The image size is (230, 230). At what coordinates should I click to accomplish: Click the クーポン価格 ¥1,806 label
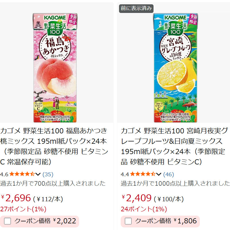pos(166,221)
